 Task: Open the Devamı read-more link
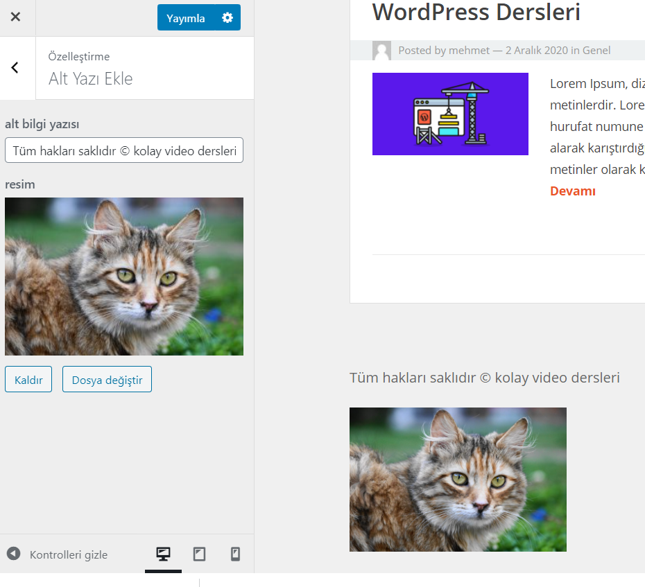pos(573,191)
